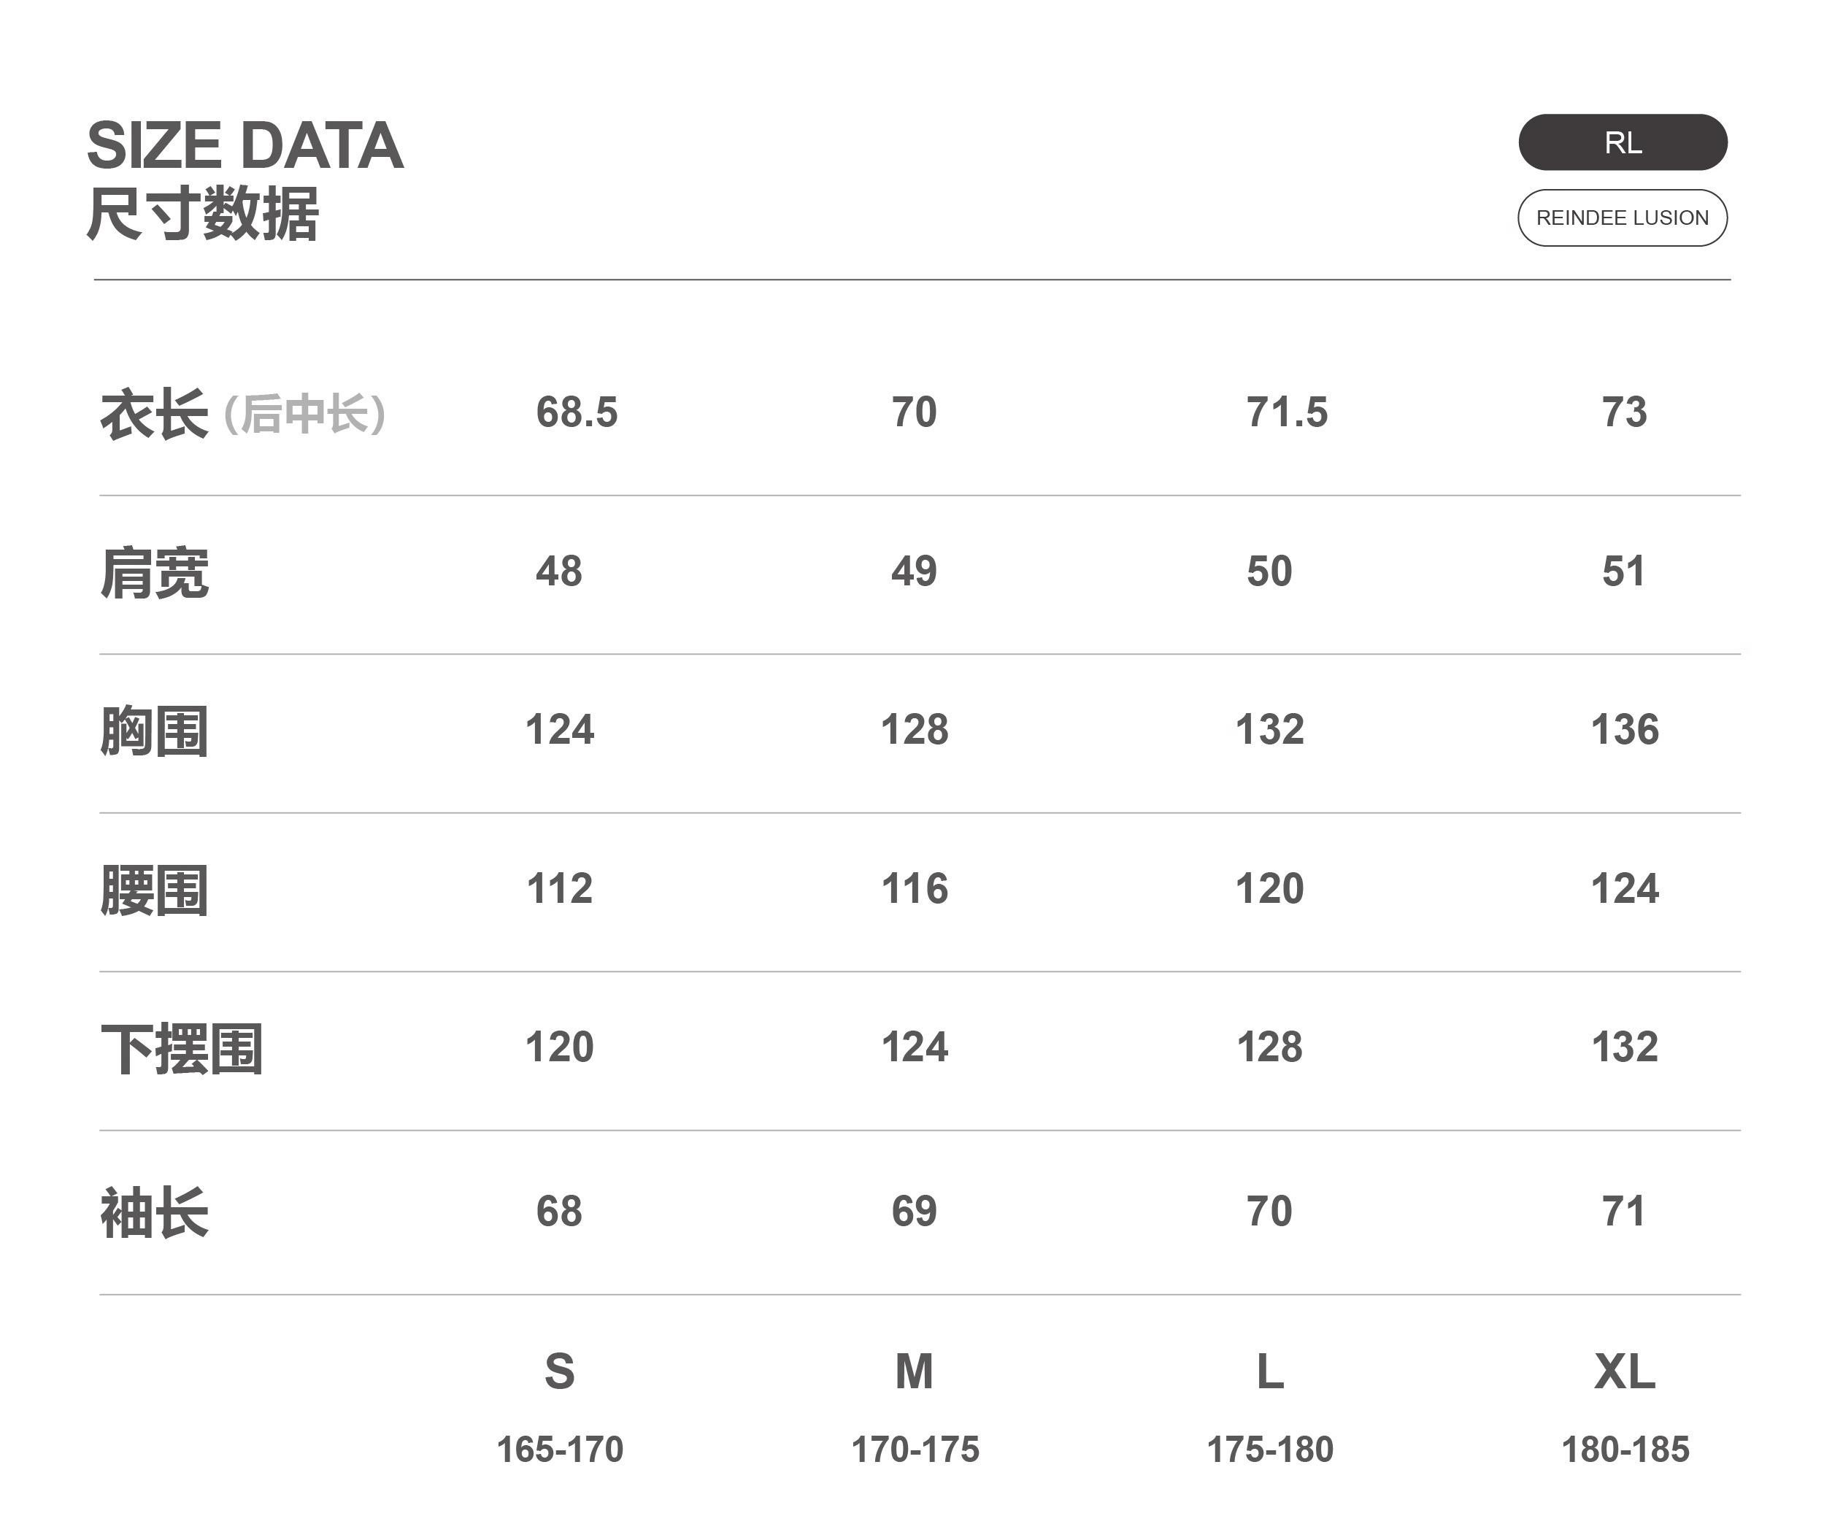The width and height of the screenshot is (1824, 1524).
Task: Click the 116 waist value for M
Action: pos(914,888)
